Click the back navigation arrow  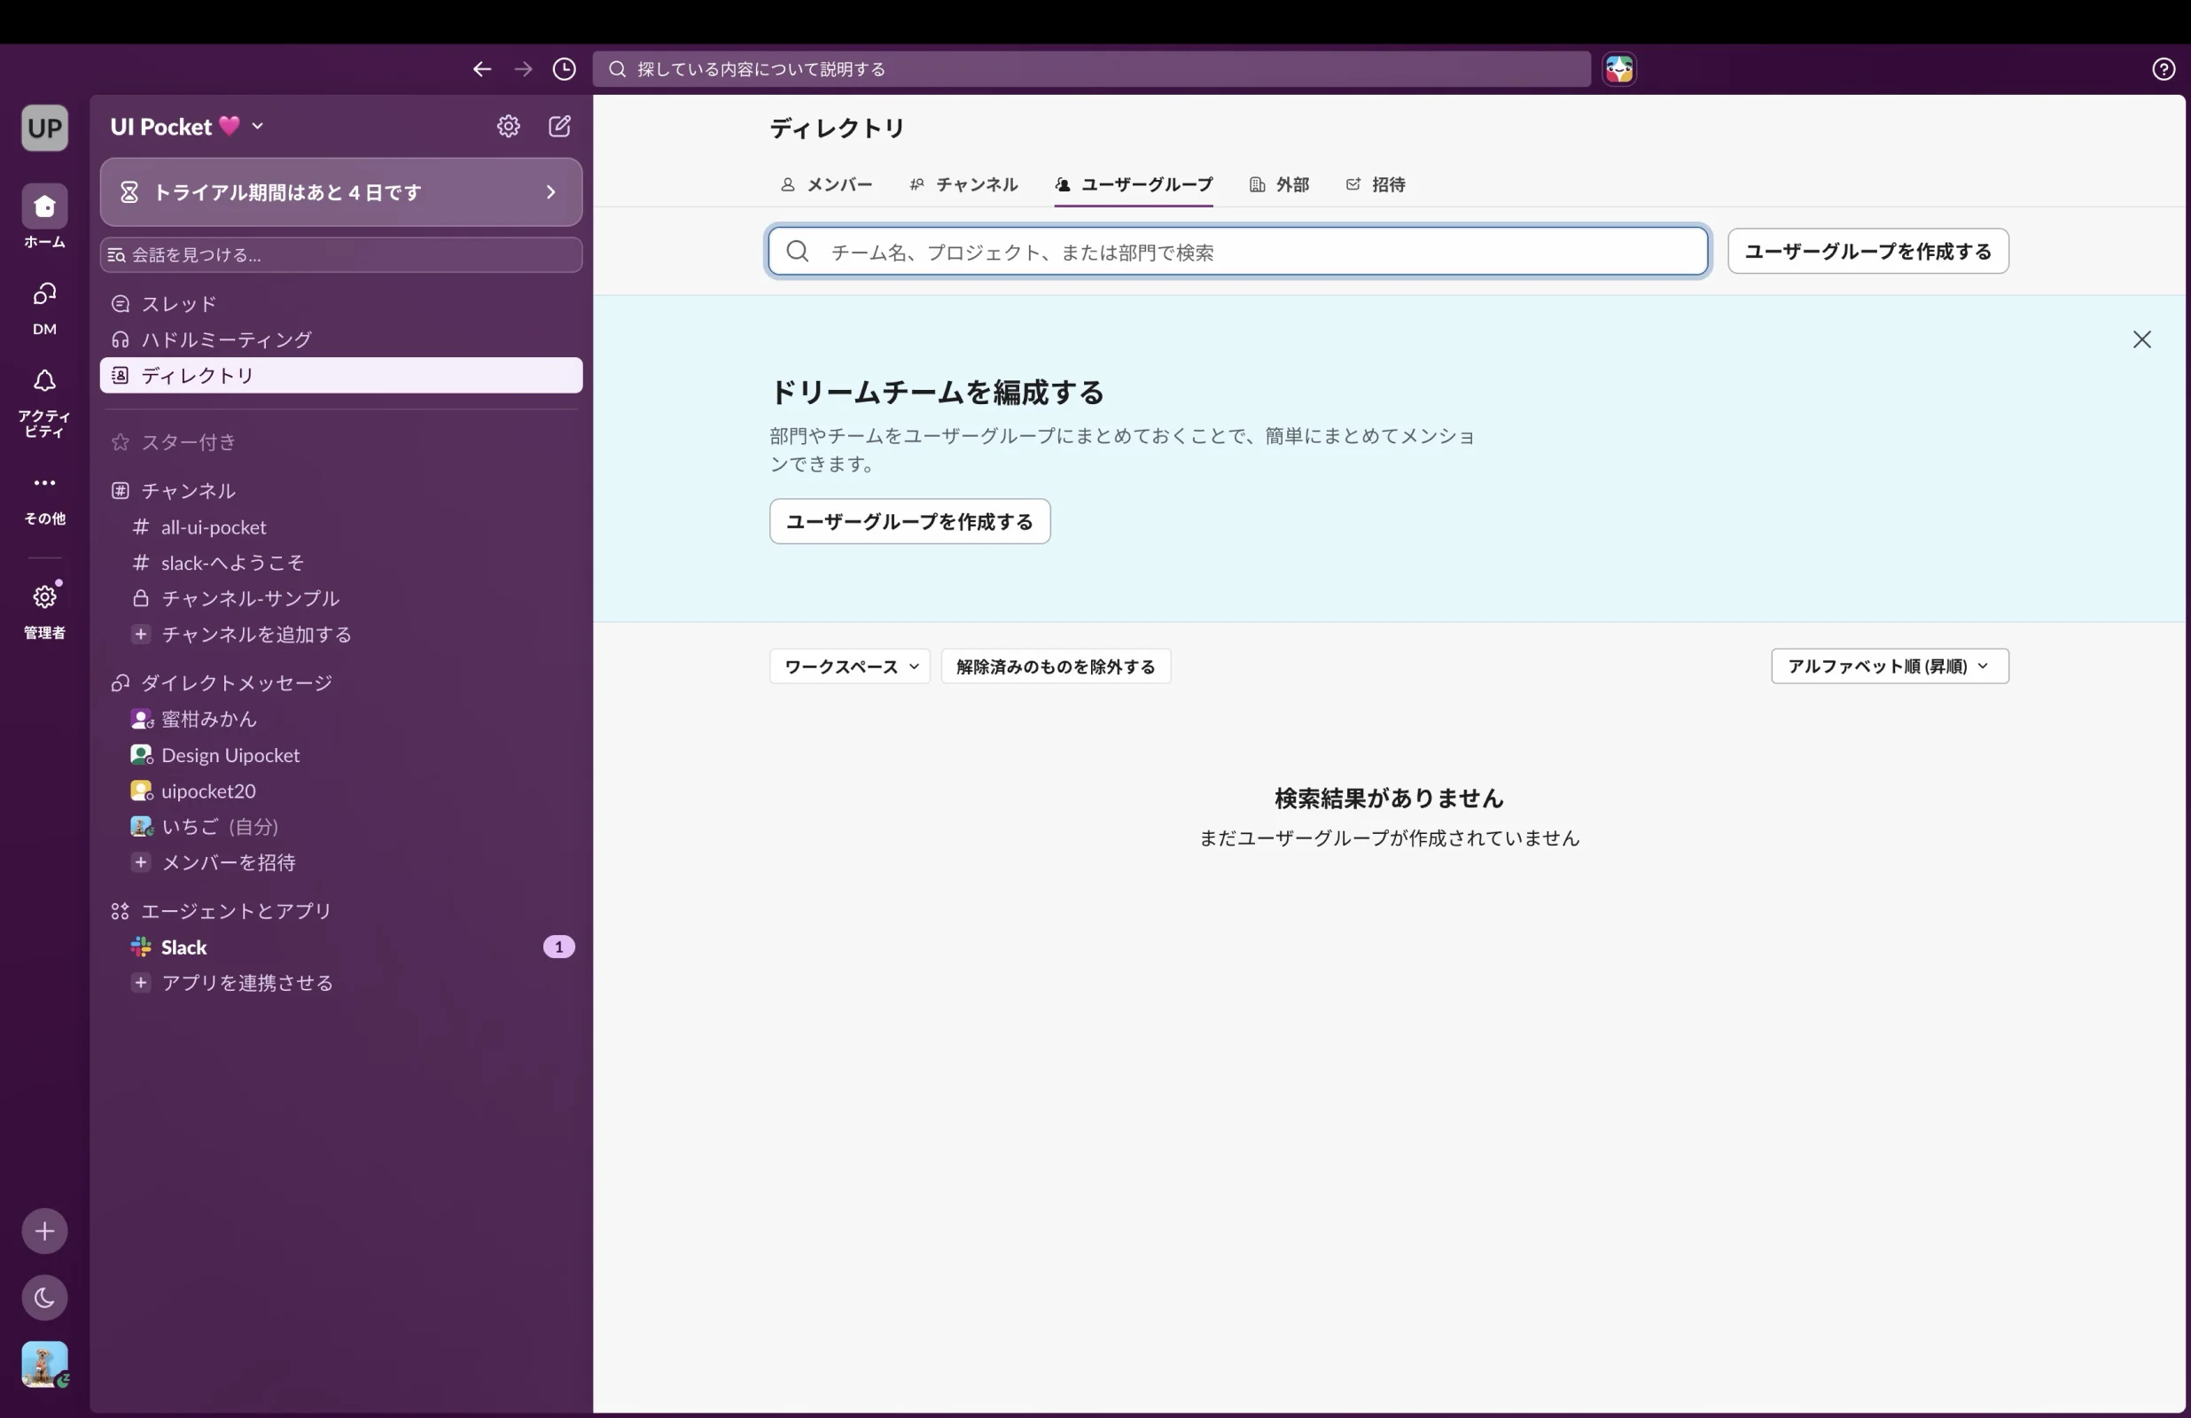click(481, 69)
